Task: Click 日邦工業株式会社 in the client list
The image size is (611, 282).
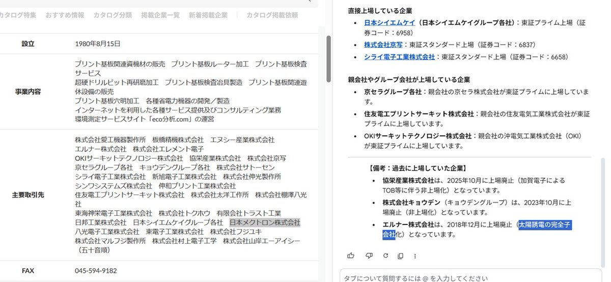Action: (100, 222)
